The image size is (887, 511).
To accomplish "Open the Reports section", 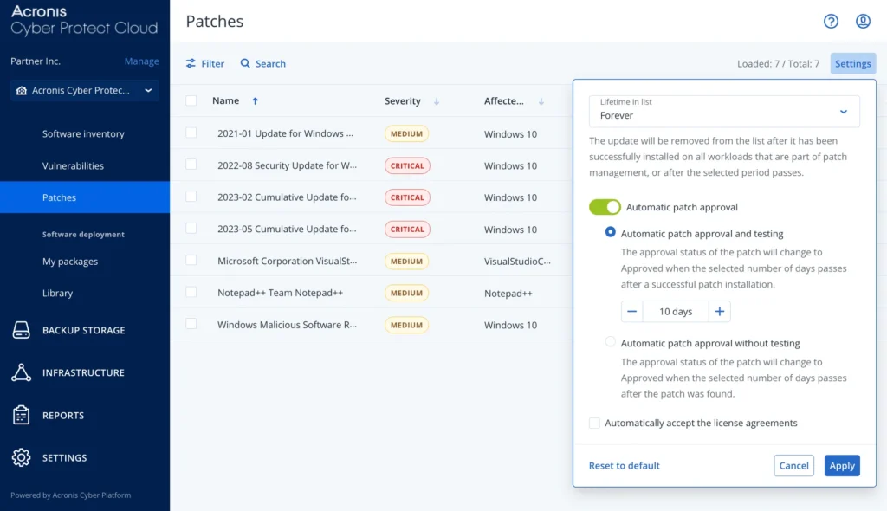I will tap(65, 415).
